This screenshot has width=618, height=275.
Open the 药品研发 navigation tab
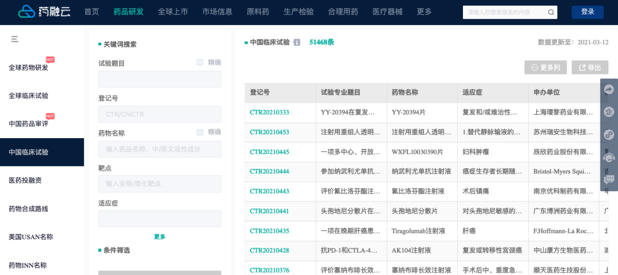(129, 12)
